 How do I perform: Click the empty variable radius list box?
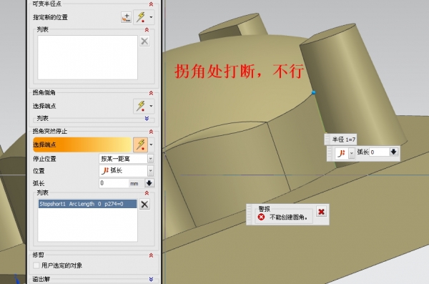pos(87,57)
